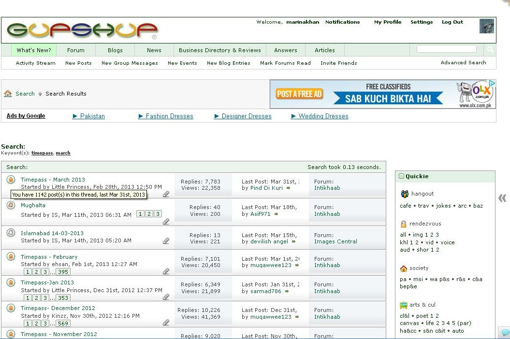The width and height of the screenshot is (510, 339).
Task: Click the home icon in the breadcrumb
Action: point(8,94)
